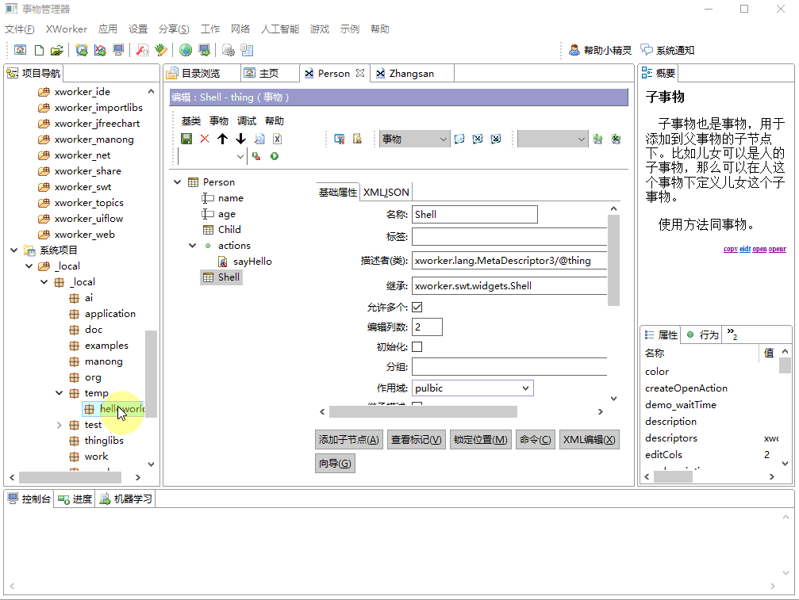Open the 人工智能 menu
The image size is (799, 600).
click(280, 29)
